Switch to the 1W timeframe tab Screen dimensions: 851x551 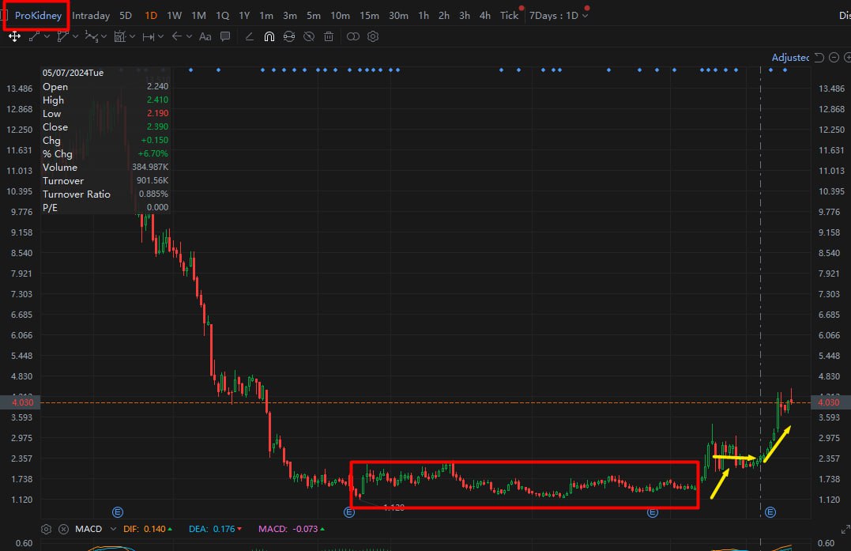pos(174,15)
